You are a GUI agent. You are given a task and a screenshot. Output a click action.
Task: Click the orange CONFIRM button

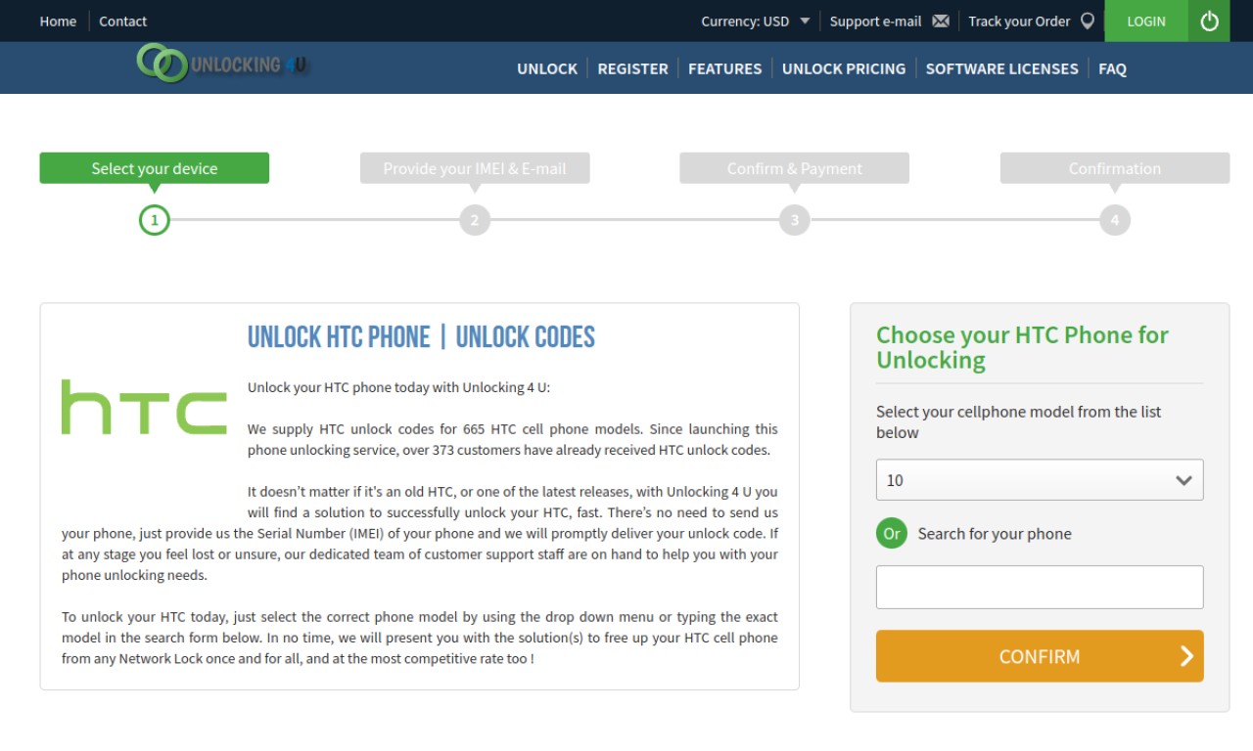point(1040,656)
